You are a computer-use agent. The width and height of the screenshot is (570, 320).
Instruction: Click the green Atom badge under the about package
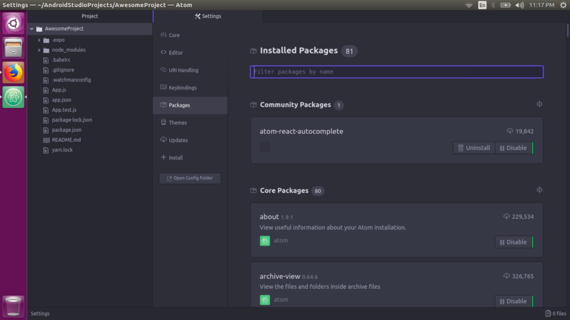(264, 241)
